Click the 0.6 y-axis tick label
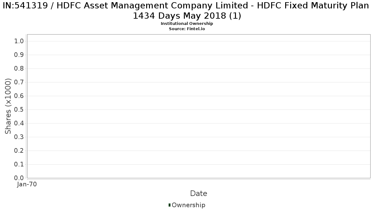374x210 pixels. [19, 96]
